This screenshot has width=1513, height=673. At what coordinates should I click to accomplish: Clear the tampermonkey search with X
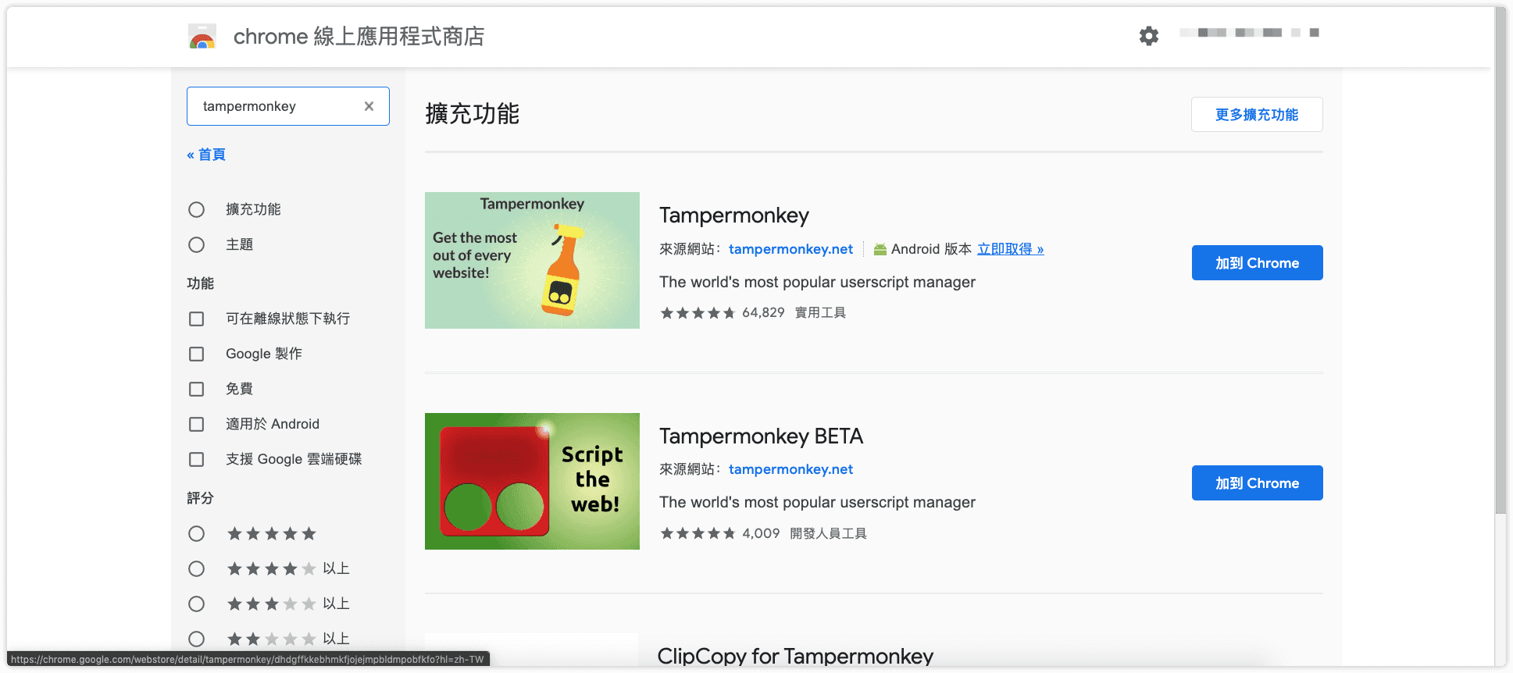point(369,106)
